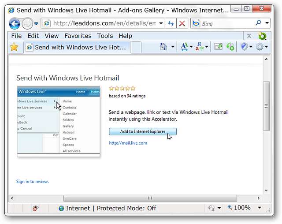Click the Bing search magnifier icon
The image size is (282, 224).
258,23
